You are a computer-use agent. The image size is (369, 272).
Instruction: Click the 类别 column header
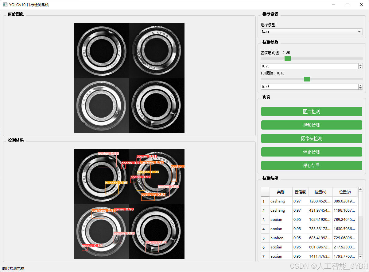(x=281, y=192)
